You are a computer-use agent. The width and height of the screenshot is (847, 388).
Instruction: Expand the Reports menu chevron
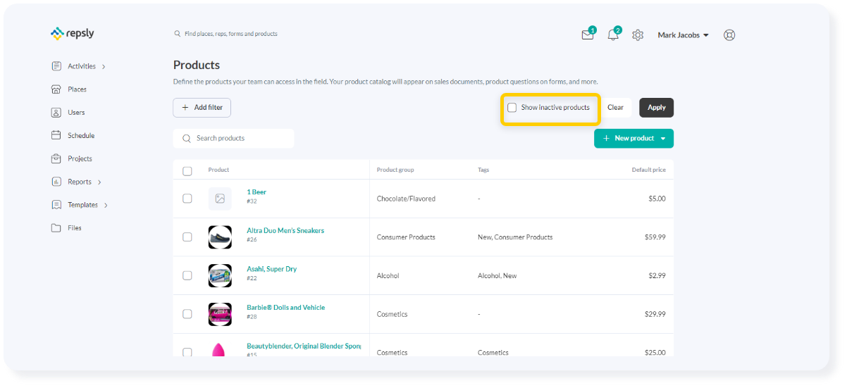tap(99, 182)
